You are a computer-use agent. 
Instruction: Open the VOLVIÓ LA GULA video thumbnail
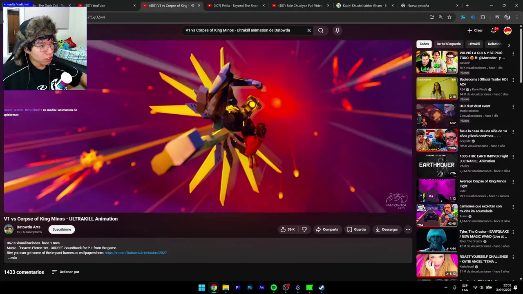coord(437,62)
